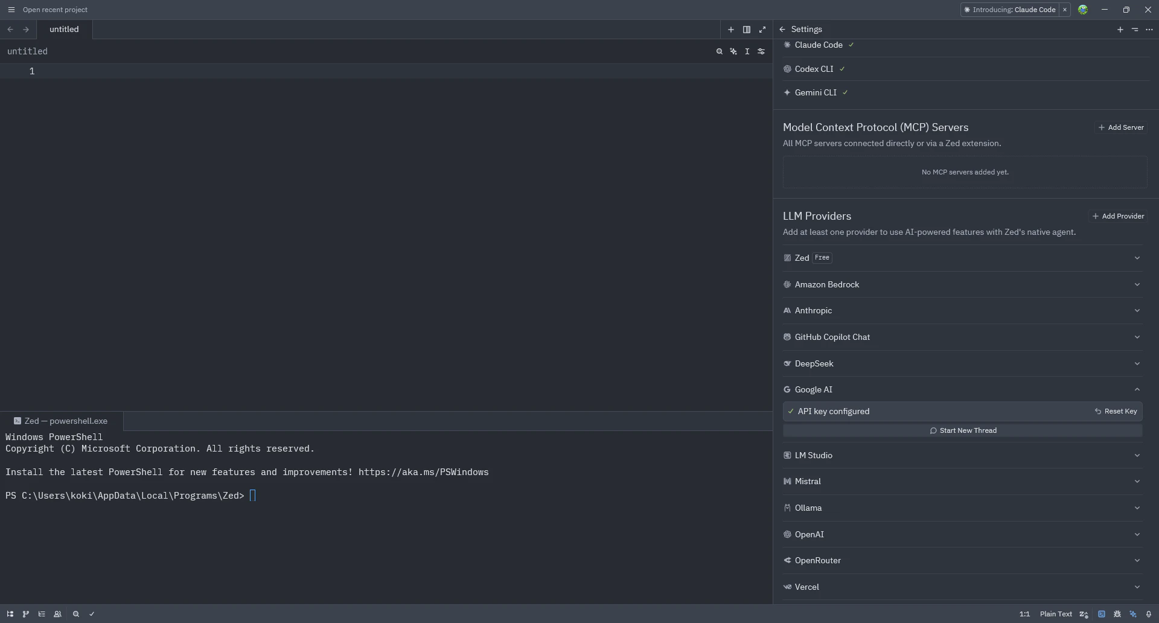Add a new item in editor pane
The height and width of the screenshot is (623, 1159).
coord(731,29)
